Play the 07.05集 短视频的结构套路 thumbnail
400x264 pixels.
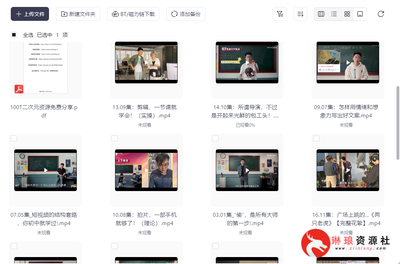coord(46,170)
